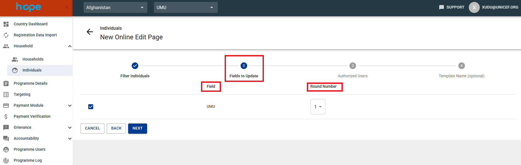Viewport: 521px width, 165px height.
Task: Click the Programme Details clipboard icon
Action: (x=6, y=83)
